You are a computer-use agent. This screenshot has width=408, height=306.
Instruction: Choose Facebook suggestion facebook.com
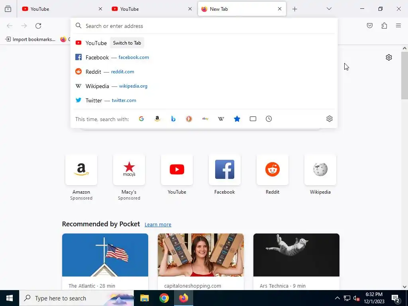[204, 57]
